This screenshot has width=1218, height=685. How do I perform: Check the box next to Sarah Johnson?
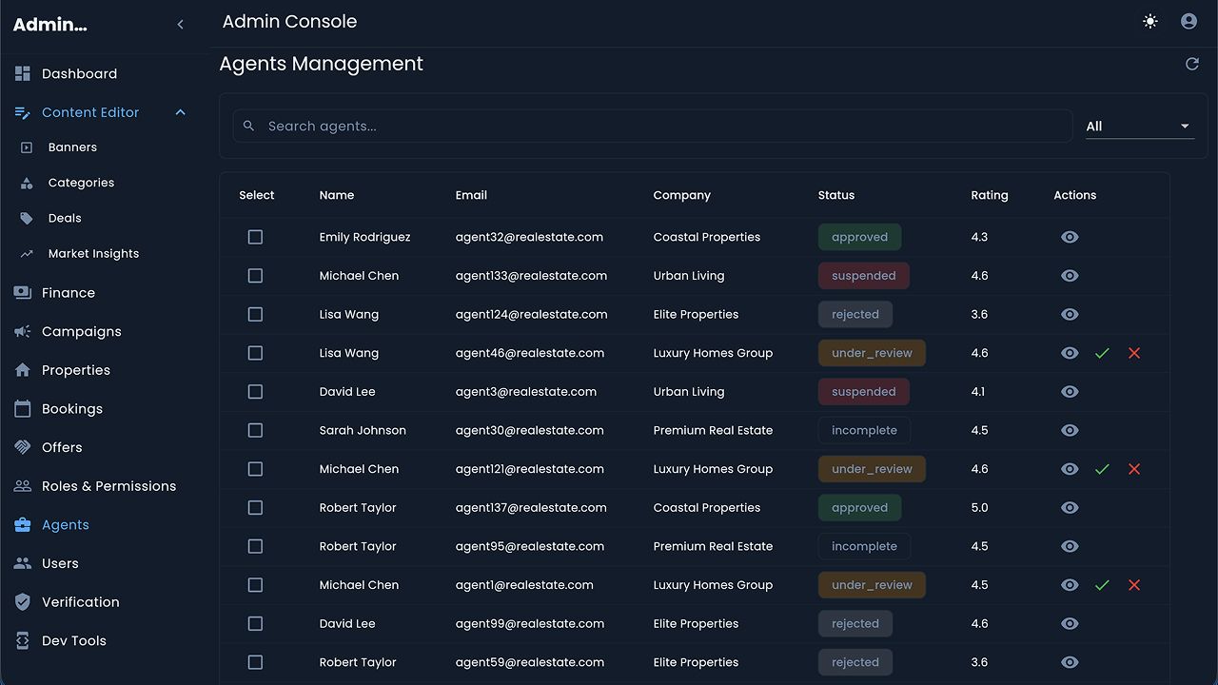point(255,430)
